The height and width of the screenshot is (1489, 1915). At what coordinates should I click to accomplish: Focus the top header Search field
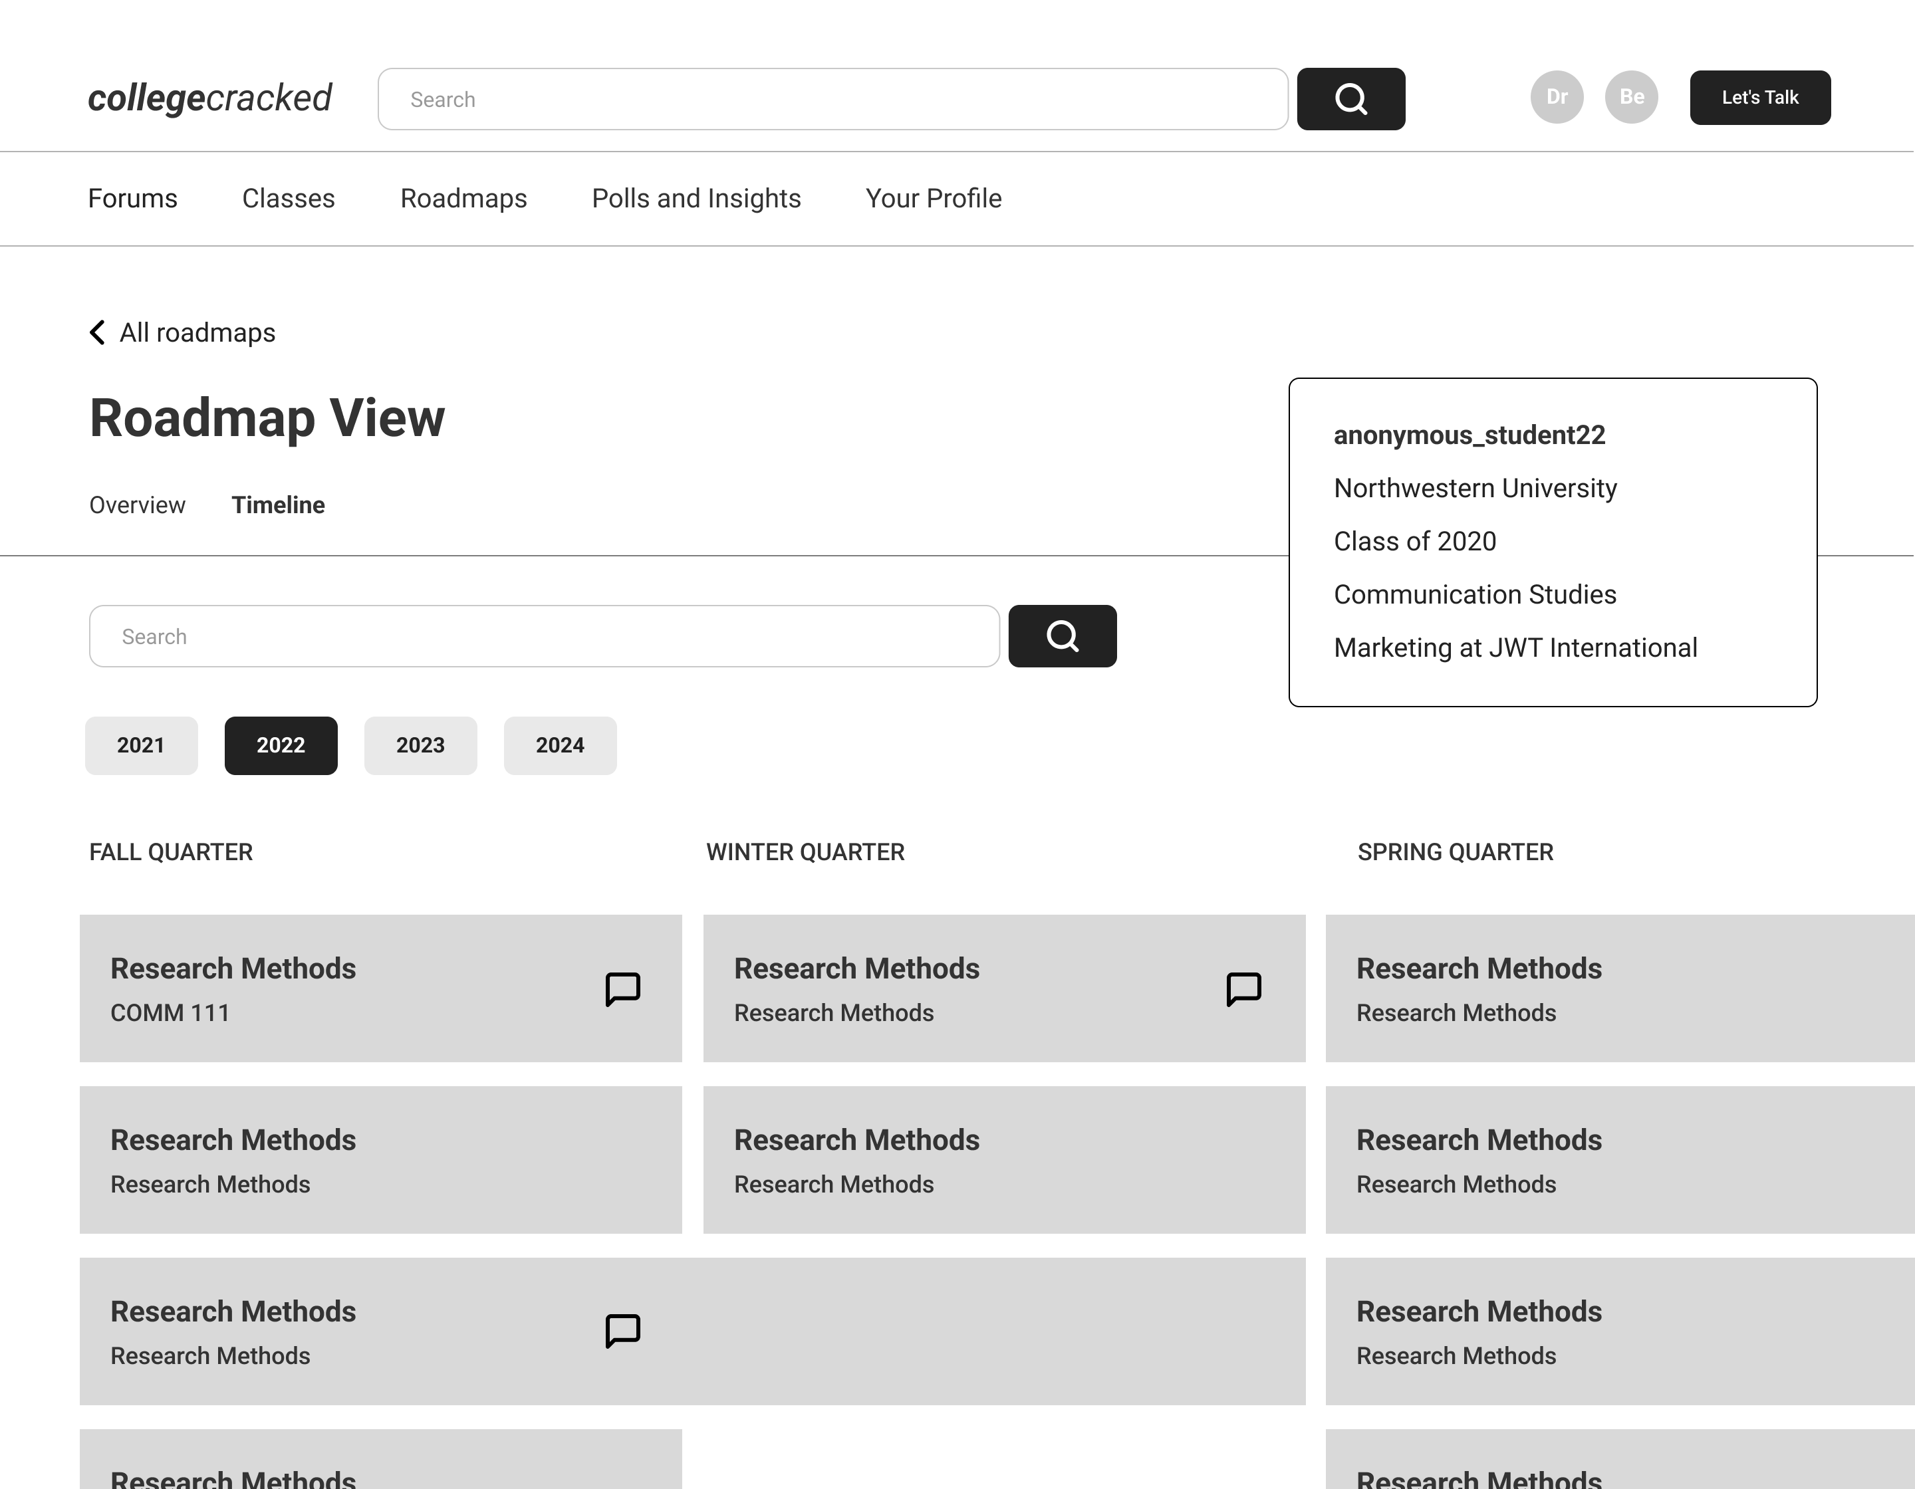832,99
